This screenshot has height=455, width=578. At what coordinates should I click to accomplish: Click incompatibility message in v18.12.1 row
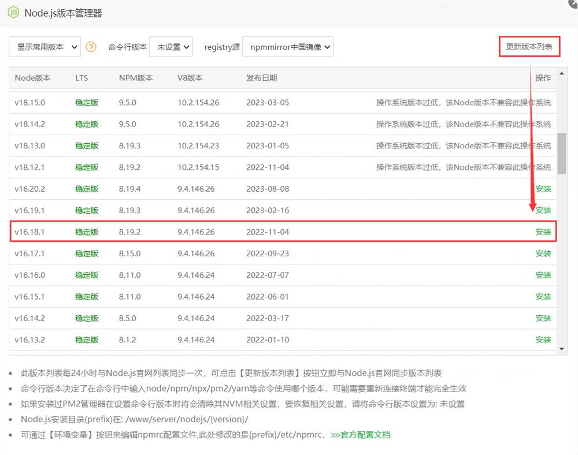click(464, 167)
